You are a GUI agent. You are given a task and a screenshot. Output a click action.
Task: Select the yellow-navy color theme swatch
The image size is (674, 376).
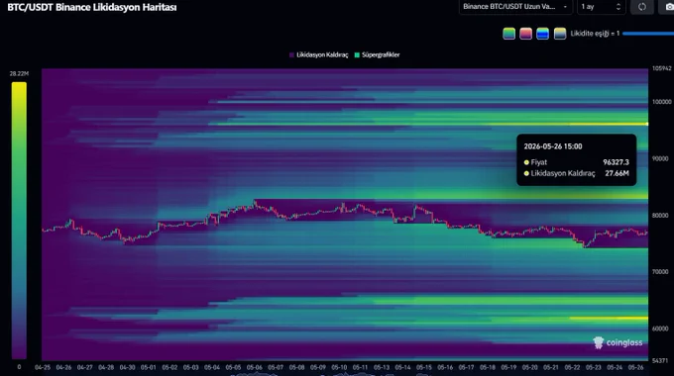tap(560, 34)
